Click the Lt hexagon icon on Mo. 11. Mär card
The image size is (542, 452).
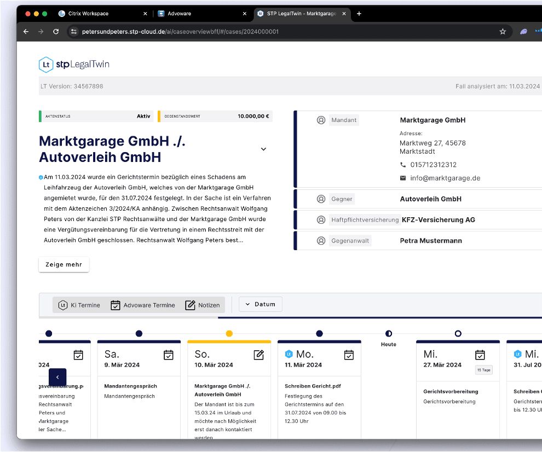click(x=289, y=354)
